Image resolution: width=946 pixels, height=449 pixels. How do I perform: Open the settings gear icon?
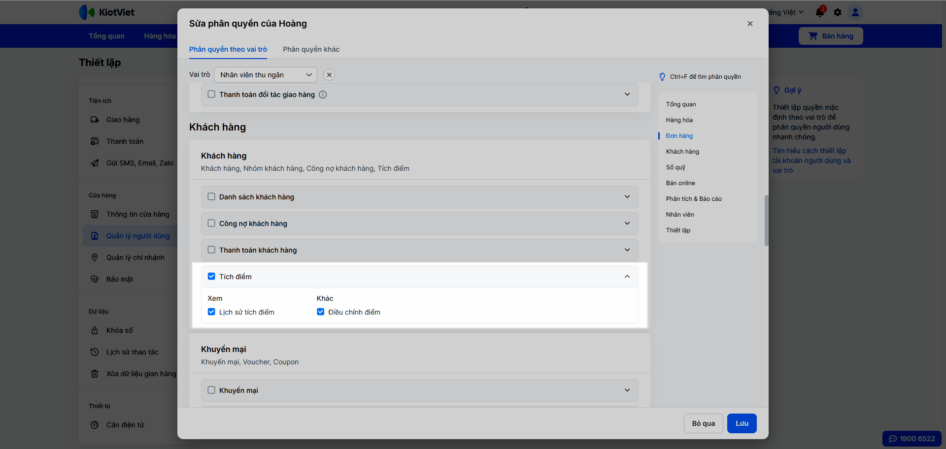pyautogui.click(x=838, y=12)
